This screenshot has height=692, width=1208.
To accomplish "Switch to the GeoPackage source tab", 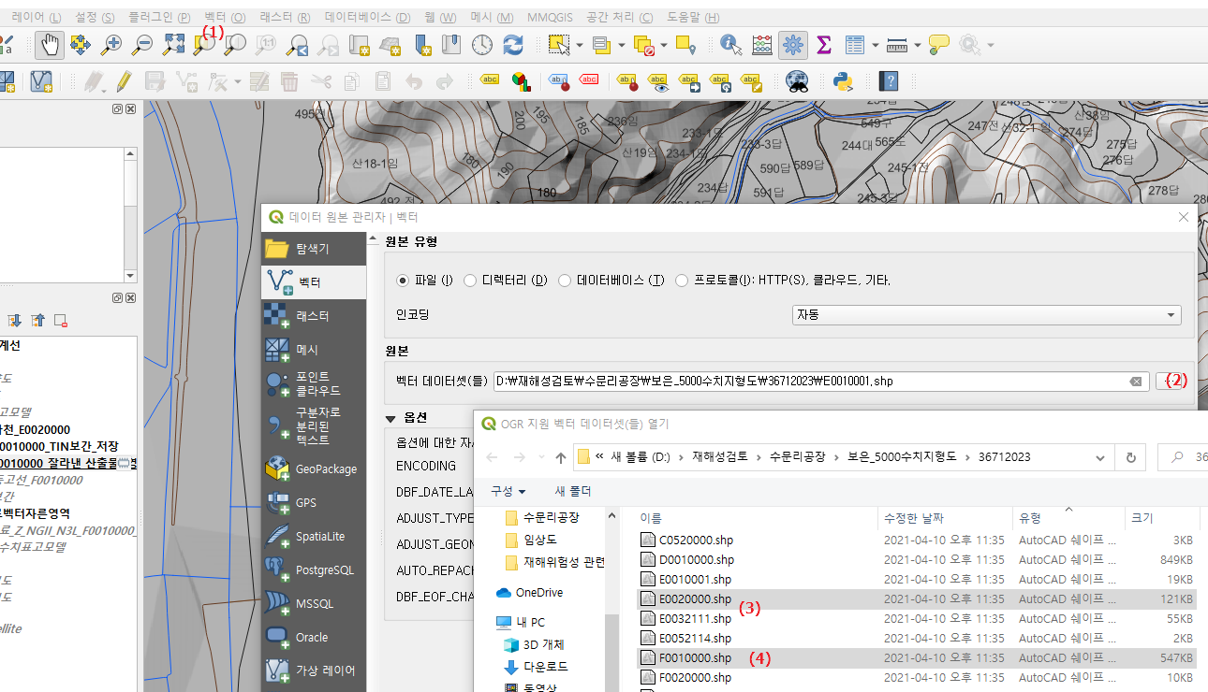I will coord(314,469).
